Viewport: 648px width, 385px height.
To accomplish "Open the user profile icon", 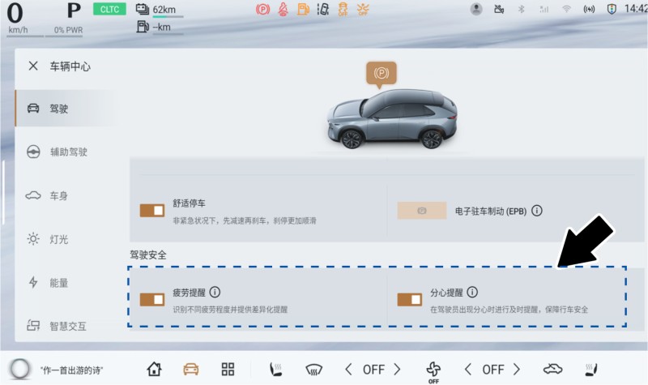I will (476, 9).
